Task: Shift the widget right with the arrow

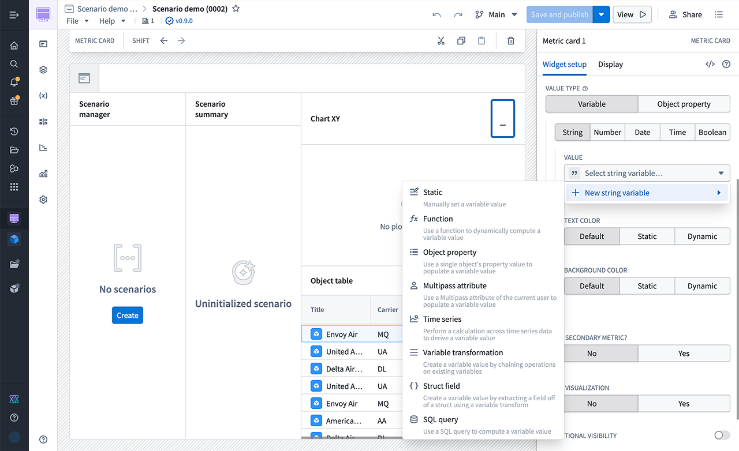Action: pos(181,41)
